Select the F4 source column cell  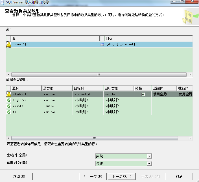click(x=27, y=112)
